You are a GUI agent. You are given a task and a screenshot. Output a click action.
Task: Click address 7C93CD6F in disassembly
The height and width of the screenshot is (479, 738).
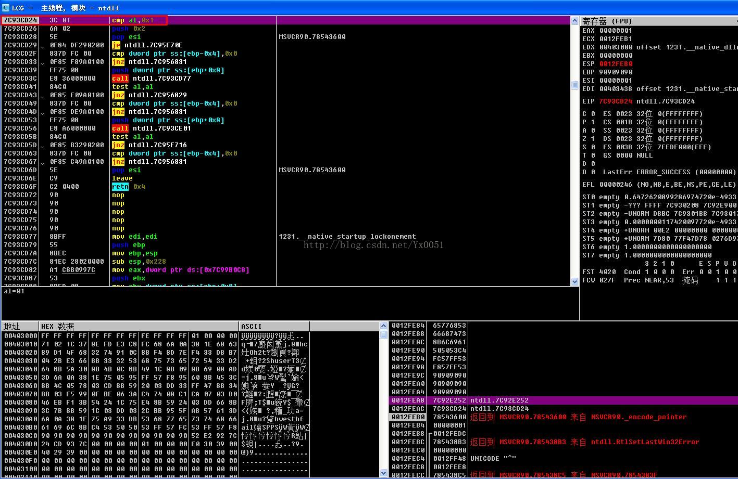coord(20,187)
